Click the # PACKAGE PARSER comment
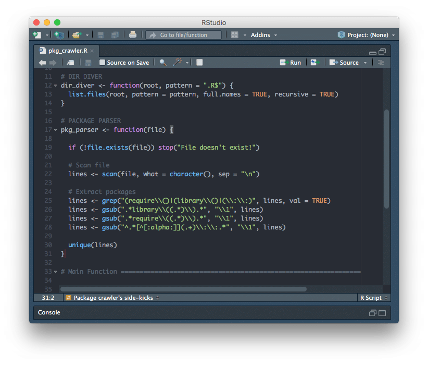This screenshot has height=365, width=428. [x=91, y=121]
